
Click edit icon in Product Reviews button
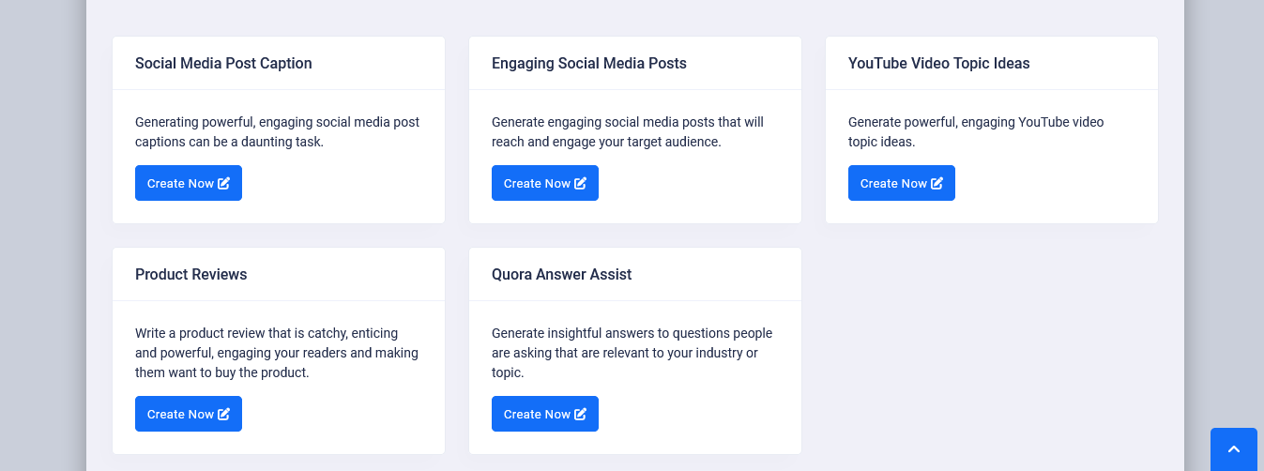223,414
